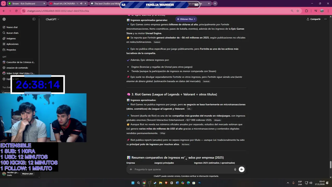
Task: Expand the GPT section header in sidebar
Action: pos(4,57)
